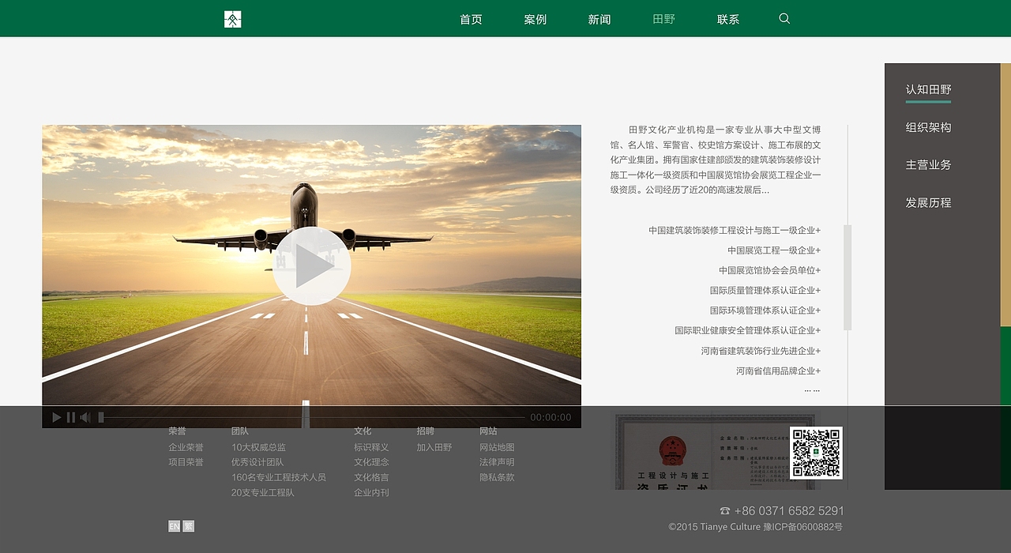
Task: Select the 主营业务 sidebar tab
Action: pos(928,164)
